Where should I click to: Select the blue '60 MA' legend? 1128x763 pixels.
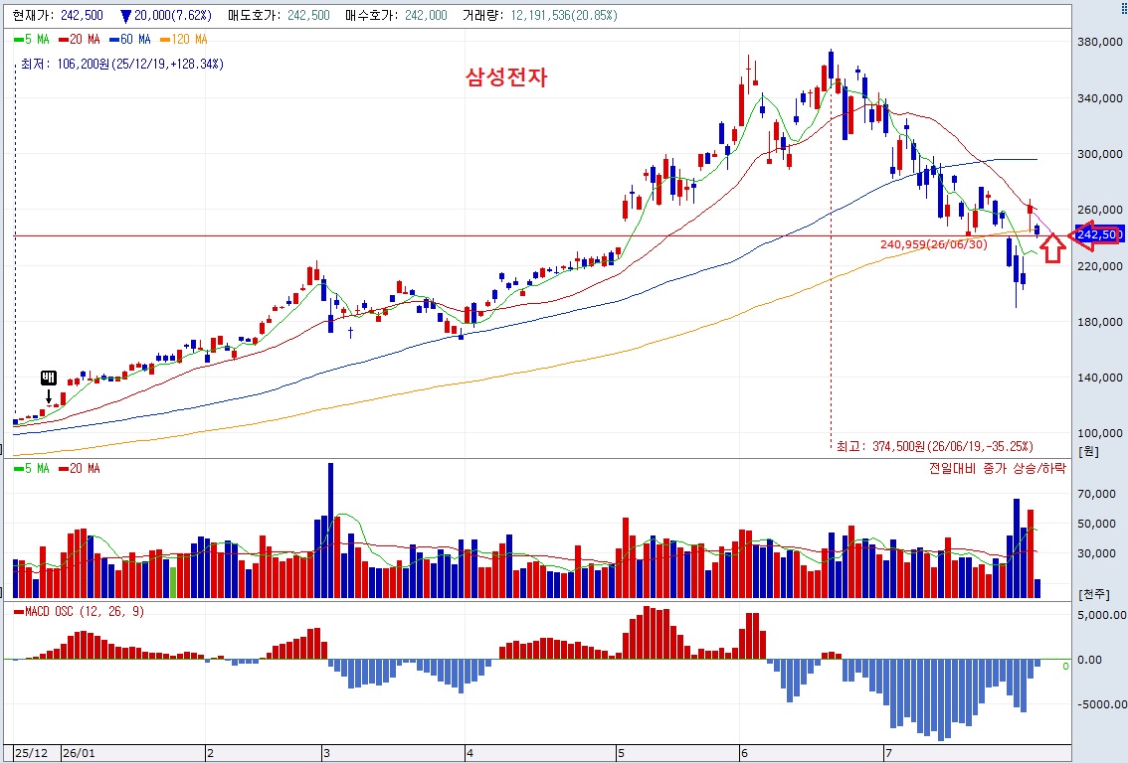coord(130,40)
